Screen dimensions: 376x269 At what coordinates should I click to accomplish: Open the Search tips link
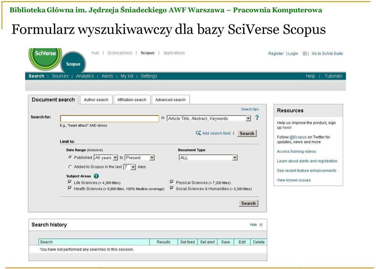tap(249, 109)
